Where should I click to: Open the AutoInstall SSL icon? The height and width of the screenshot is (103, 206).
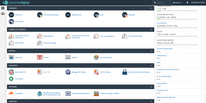coord(11,72)
